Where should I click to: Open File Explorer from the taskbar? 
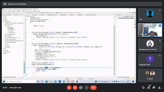pos(51,82)
